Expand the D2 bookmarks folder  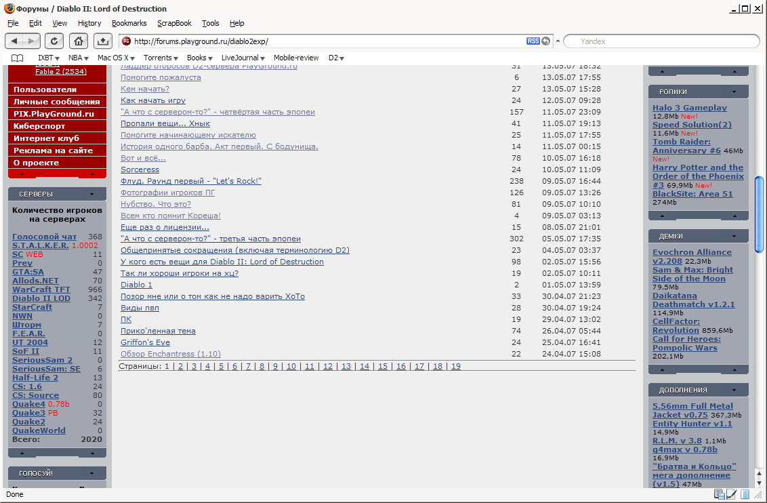point(336,58)
